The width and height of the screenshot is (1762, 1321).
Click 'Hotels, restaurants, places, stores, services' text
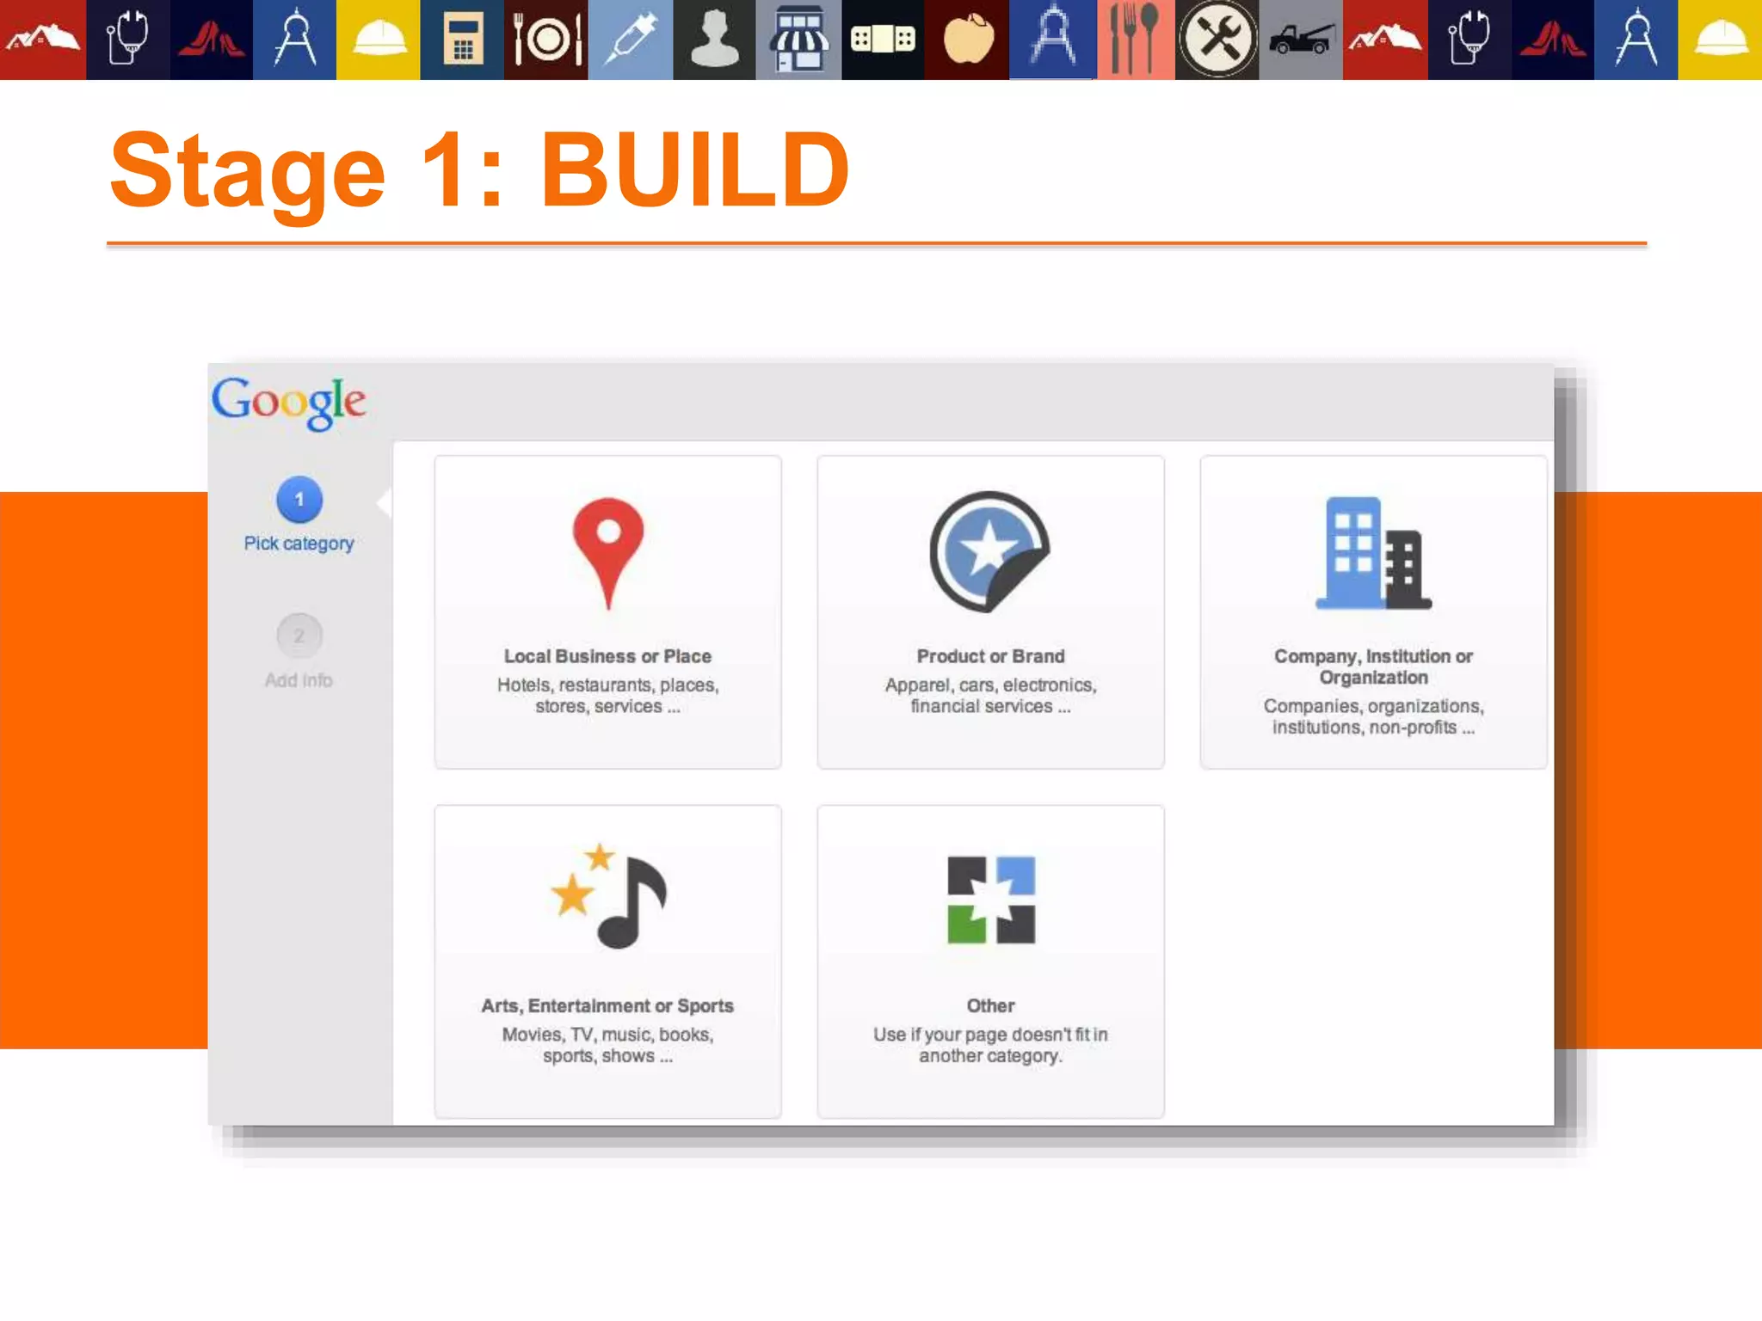click(607, 696)
